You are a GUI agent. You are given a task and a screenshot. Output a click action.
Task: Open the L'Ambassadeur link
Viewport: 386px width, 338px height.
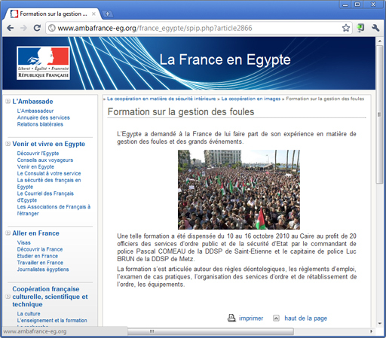35,111
